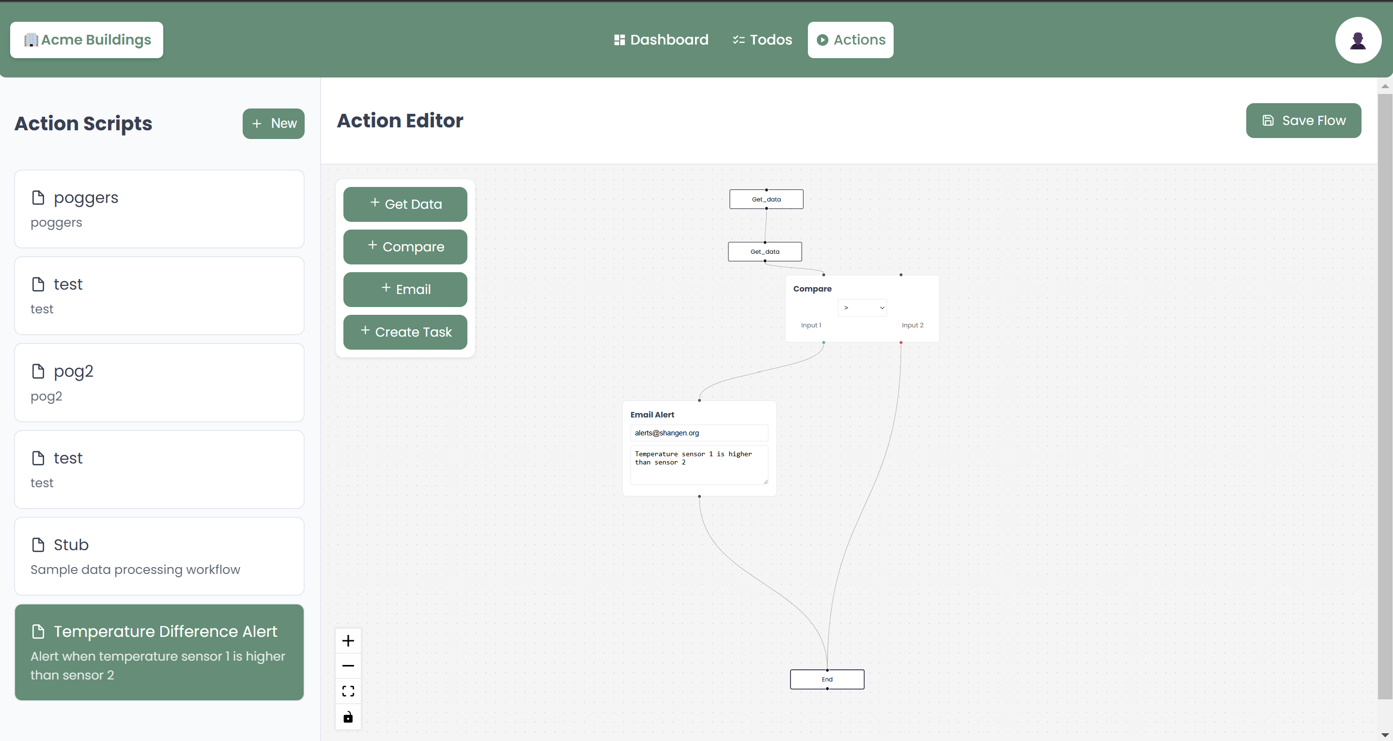Switch to the Todos tab
Viewport: 1393px width, 741px height.
click(762, 40)
